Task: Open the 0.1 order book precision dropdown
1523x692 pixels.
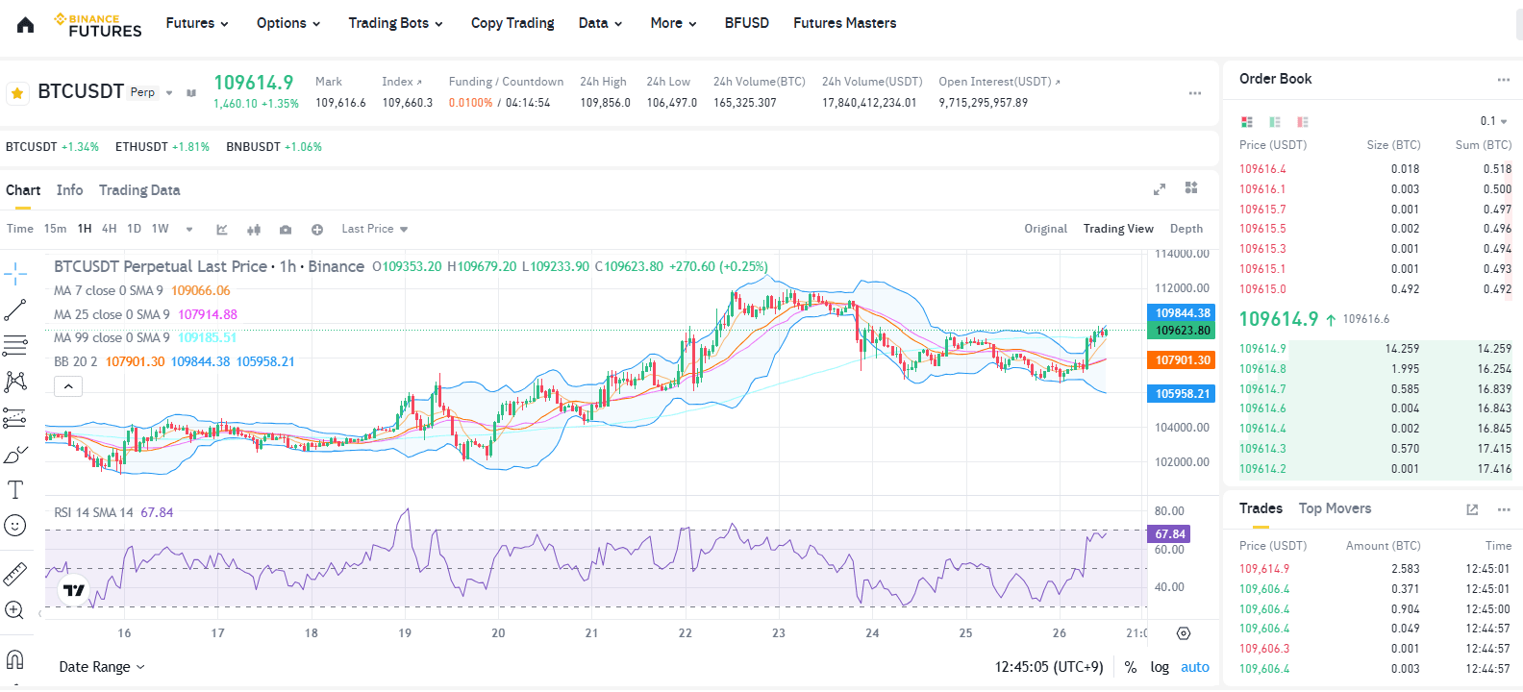Action: [x=1494, y=121]
